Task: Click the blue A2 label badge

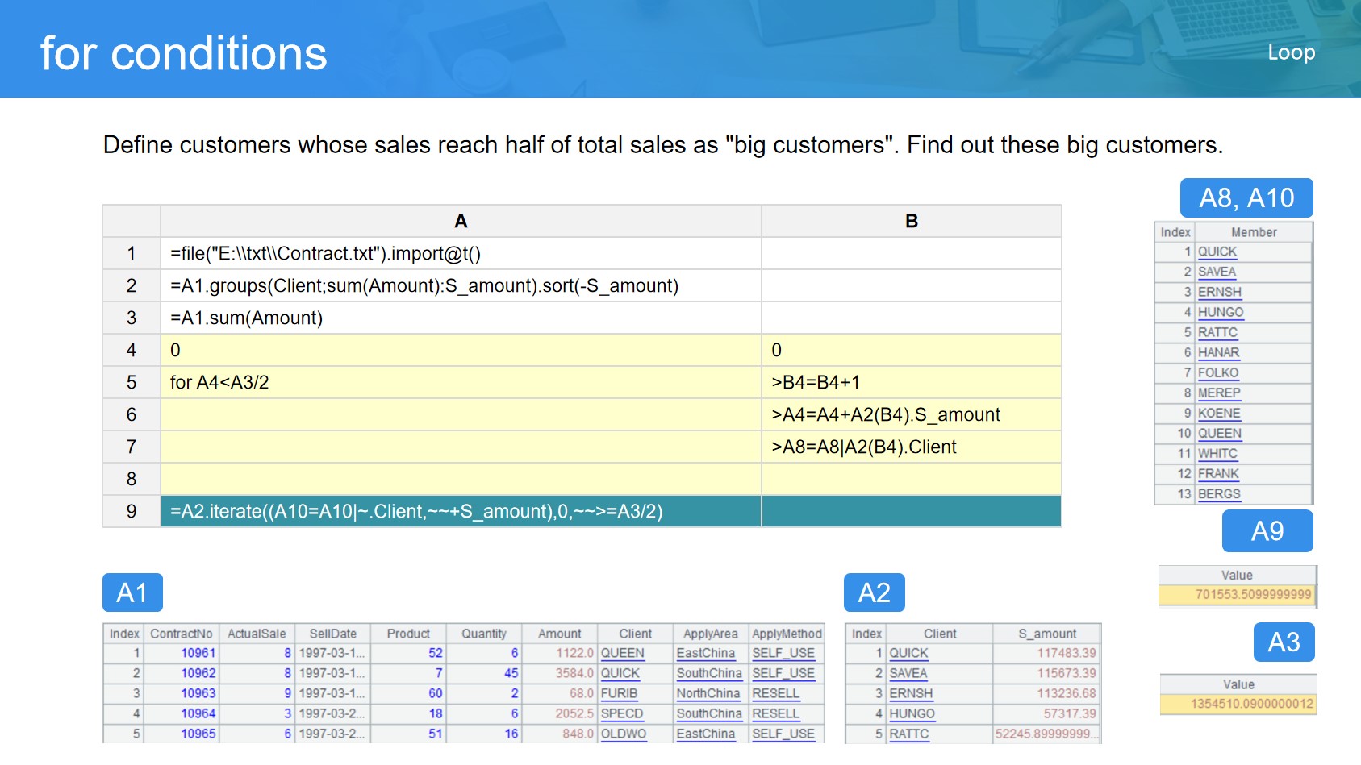Action: click(874, 592)
